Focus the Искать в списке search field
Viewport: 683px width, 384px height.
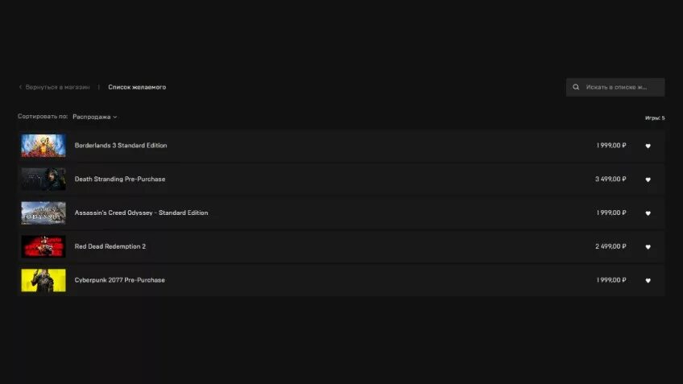(615, 87)
